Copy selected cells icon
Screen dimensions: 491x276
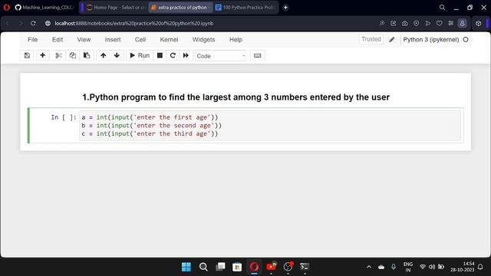[73, 55]
